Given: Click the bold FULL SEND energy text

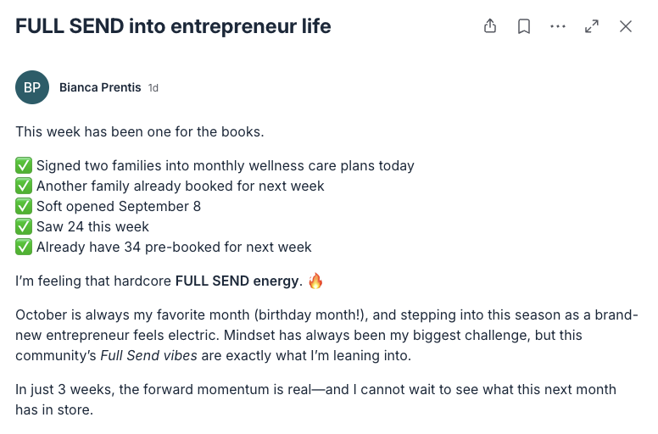Looking at the screenshot, I should tap(237, 281).
